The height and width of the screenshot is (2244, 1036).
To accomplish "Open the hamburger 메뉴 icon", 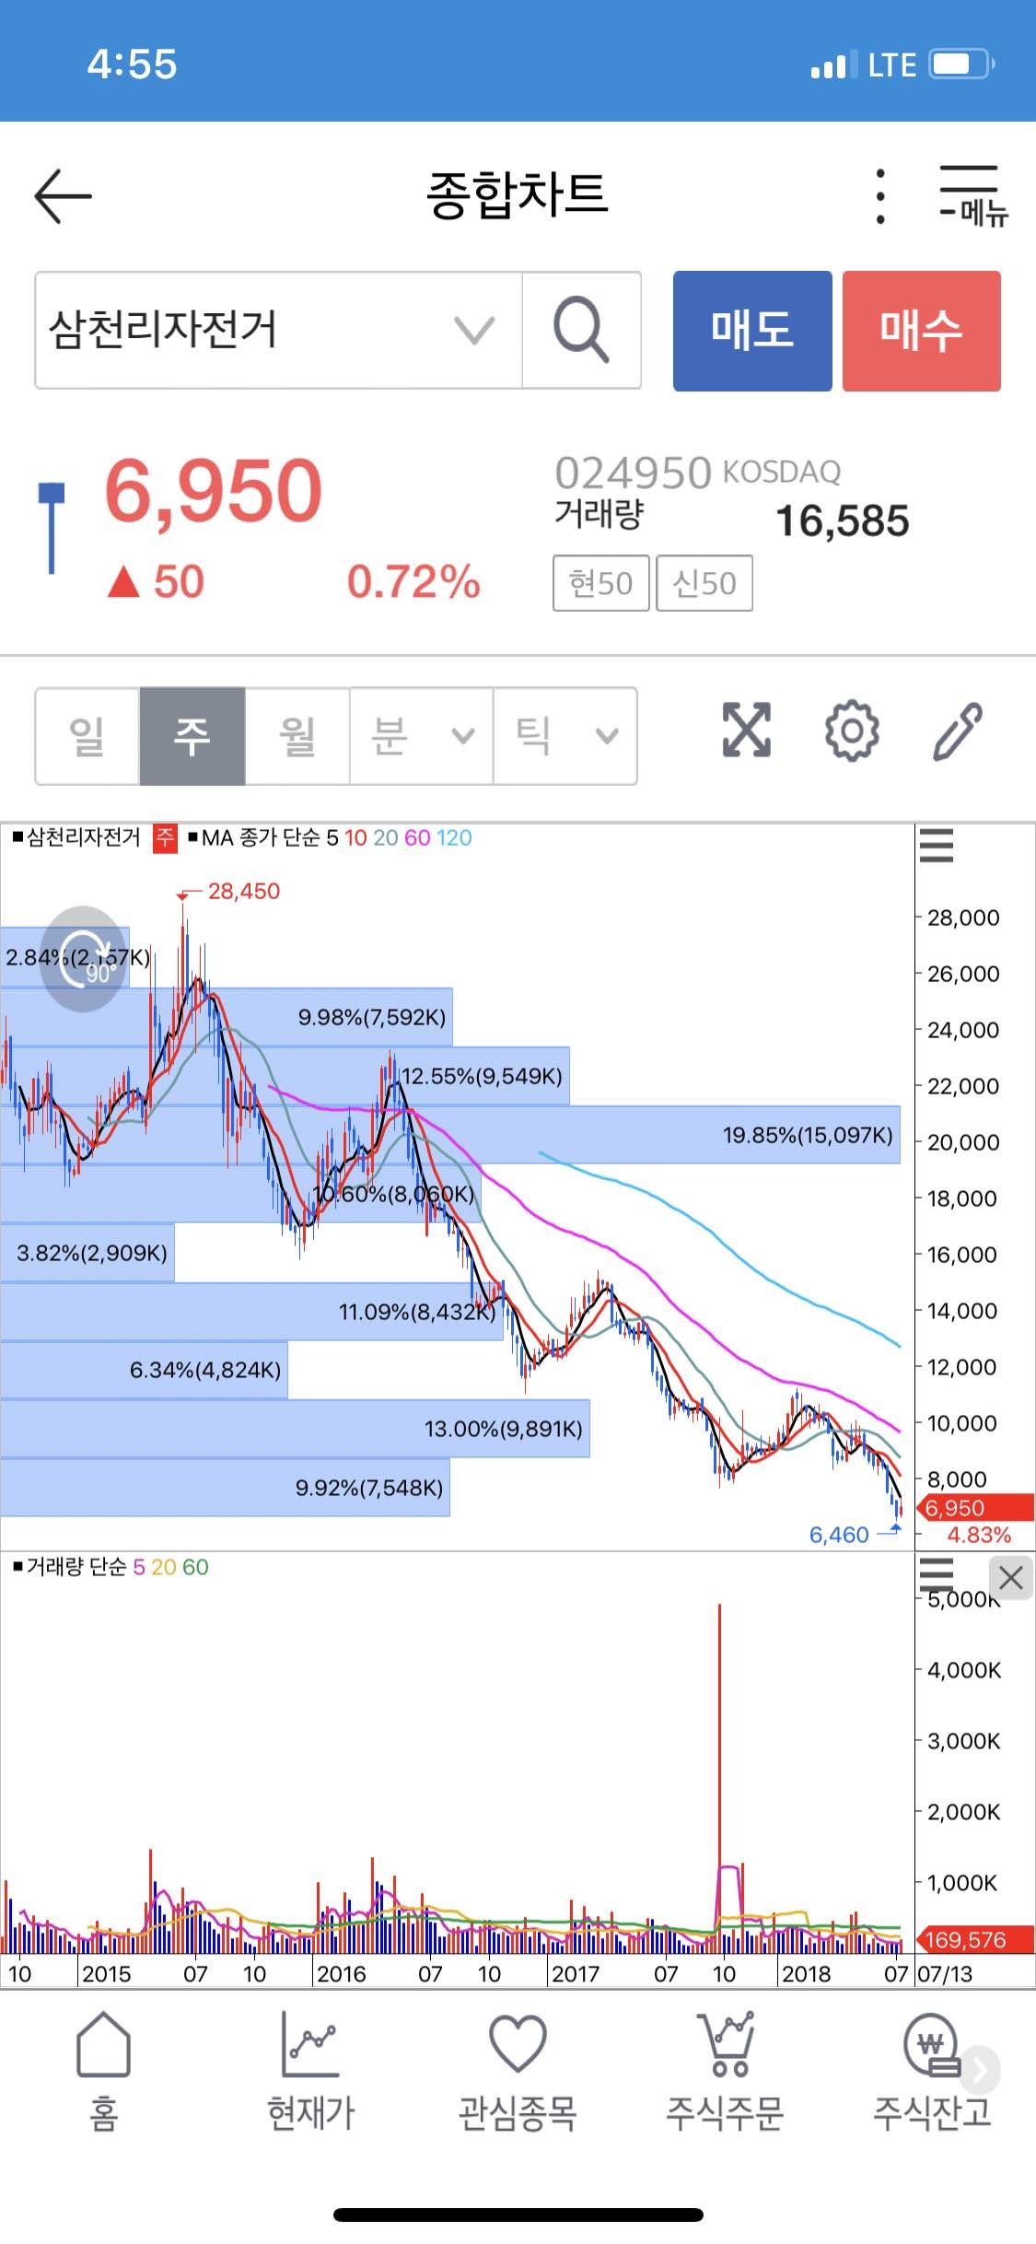I will click(972, 195).
